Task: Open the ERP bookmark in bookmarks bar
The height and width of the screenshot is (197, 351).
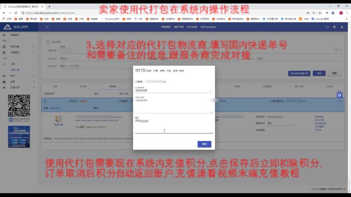Action: click(139, 19)
